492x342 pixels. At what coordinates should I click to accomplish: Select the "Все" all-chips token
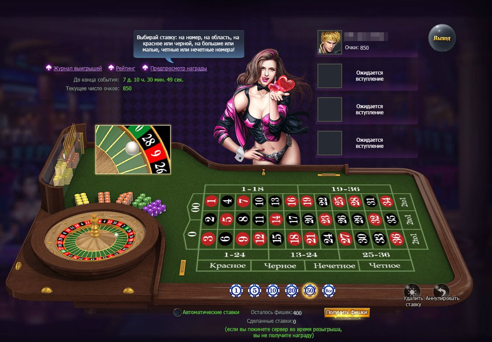click(328, 291)
